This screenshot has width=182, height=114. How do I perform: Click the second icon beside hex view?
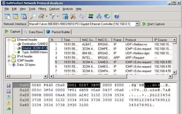point(9,91)
